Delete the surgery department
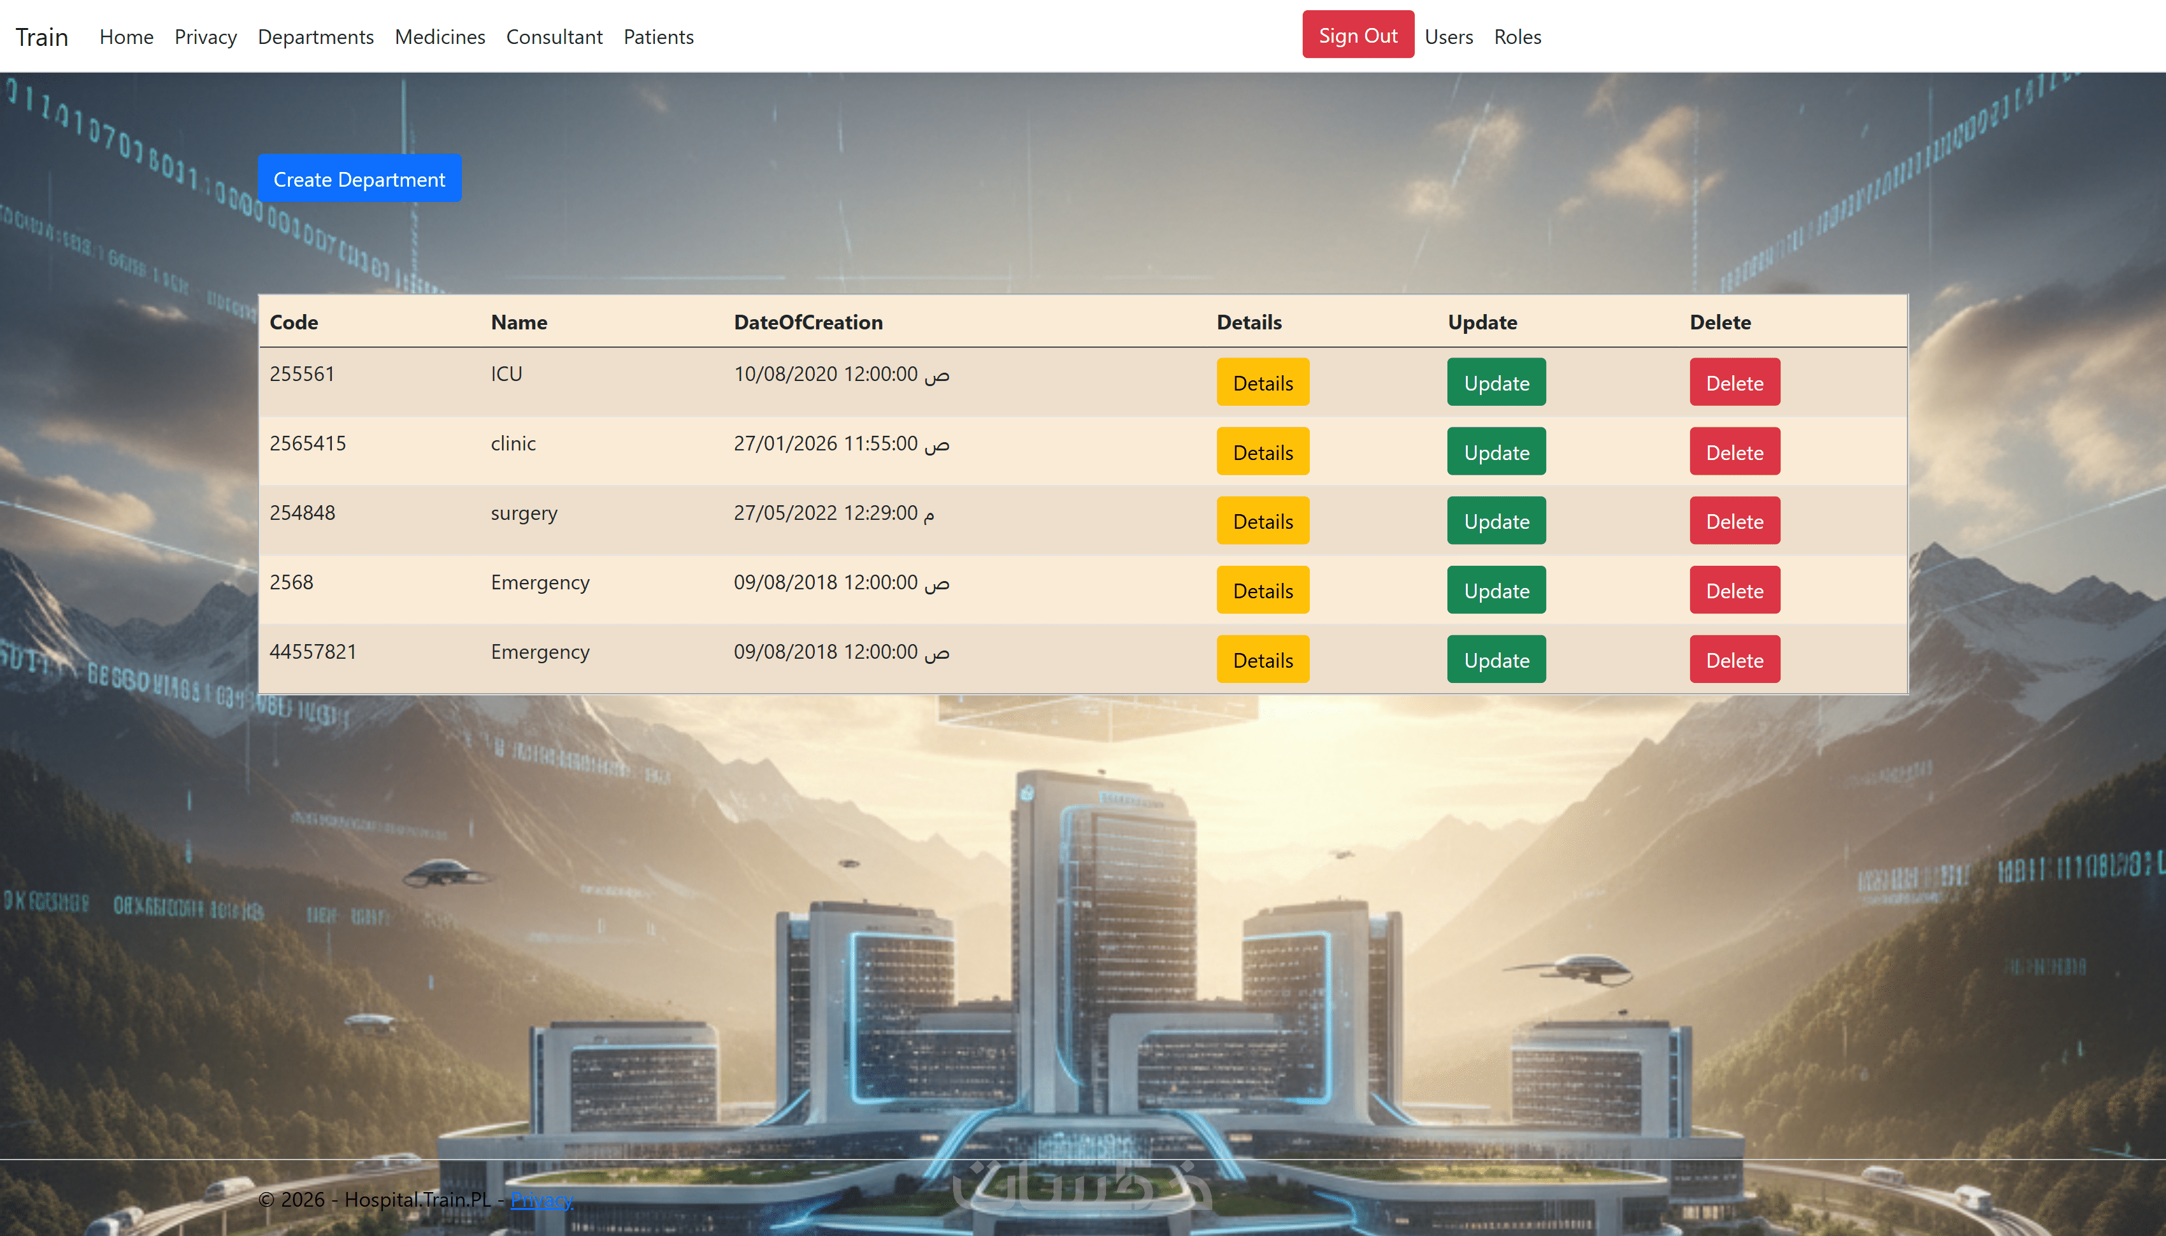2166x1236 pixels. (x=1735, y=521)
